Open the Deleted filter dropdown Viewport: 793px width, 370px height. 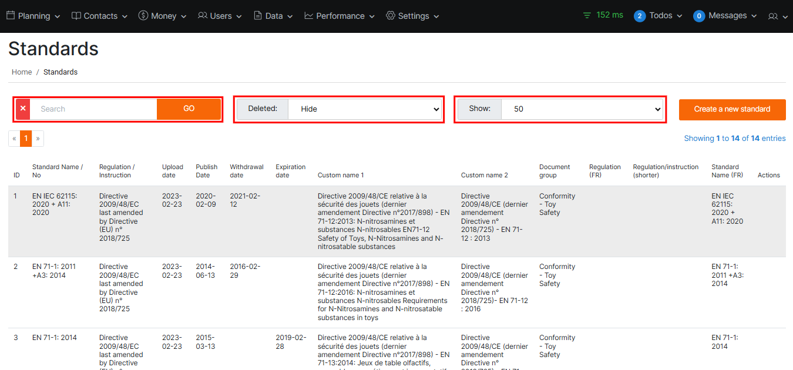(364, 109)
